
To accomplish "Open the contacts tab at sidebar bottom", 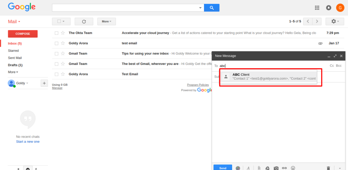I will click(19, 169).
